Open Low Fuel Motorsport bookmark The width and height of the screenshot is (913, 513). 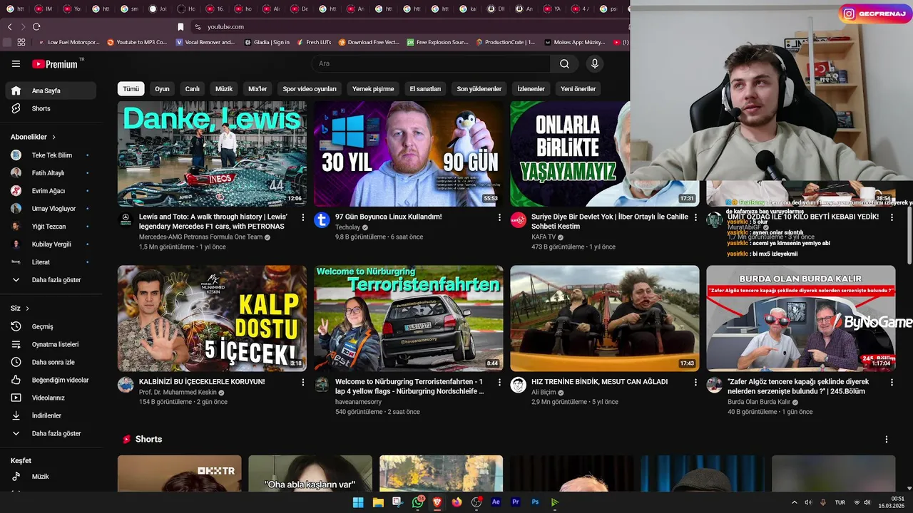coord(68,42)
